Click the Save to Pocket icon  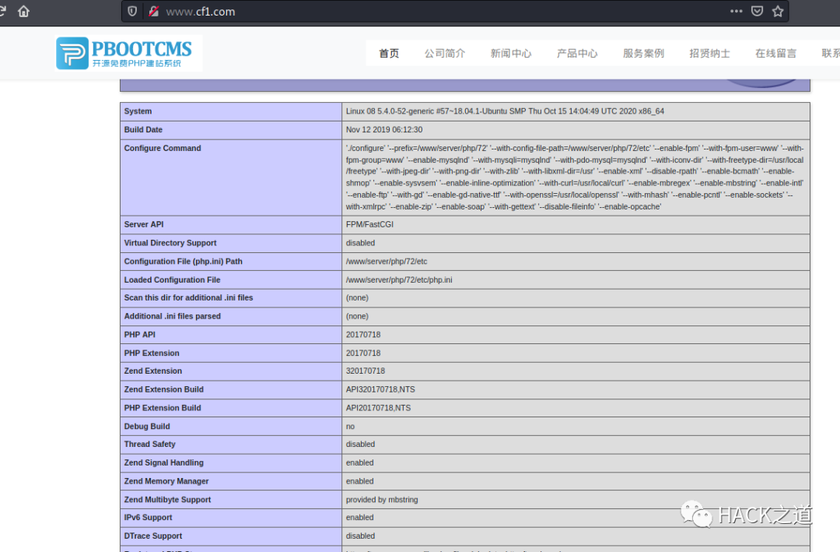pos(757,11)
